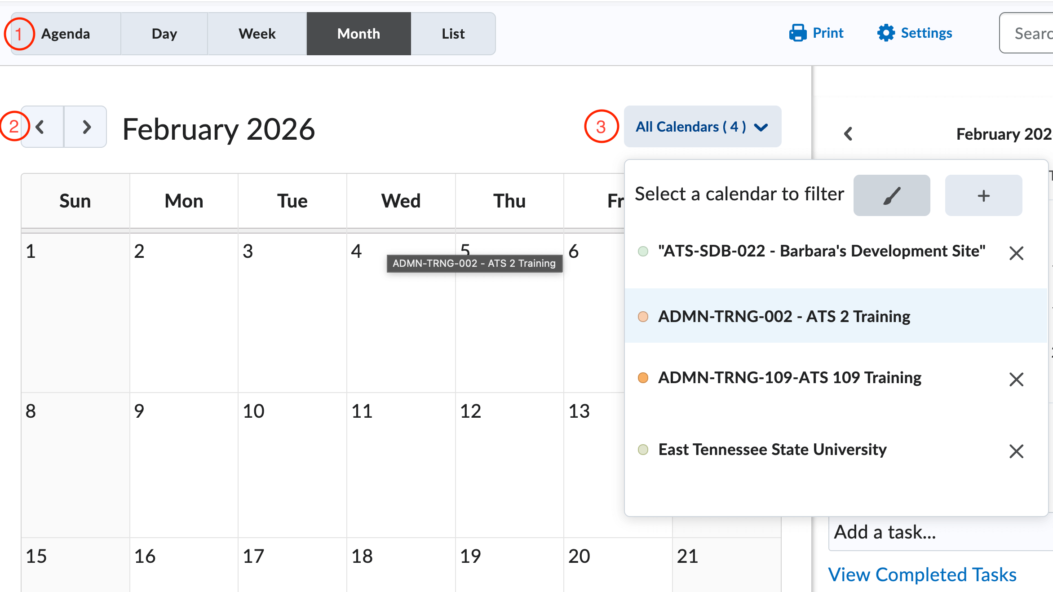Click the orange color dot for ATS 109 Training

point(643,378)
